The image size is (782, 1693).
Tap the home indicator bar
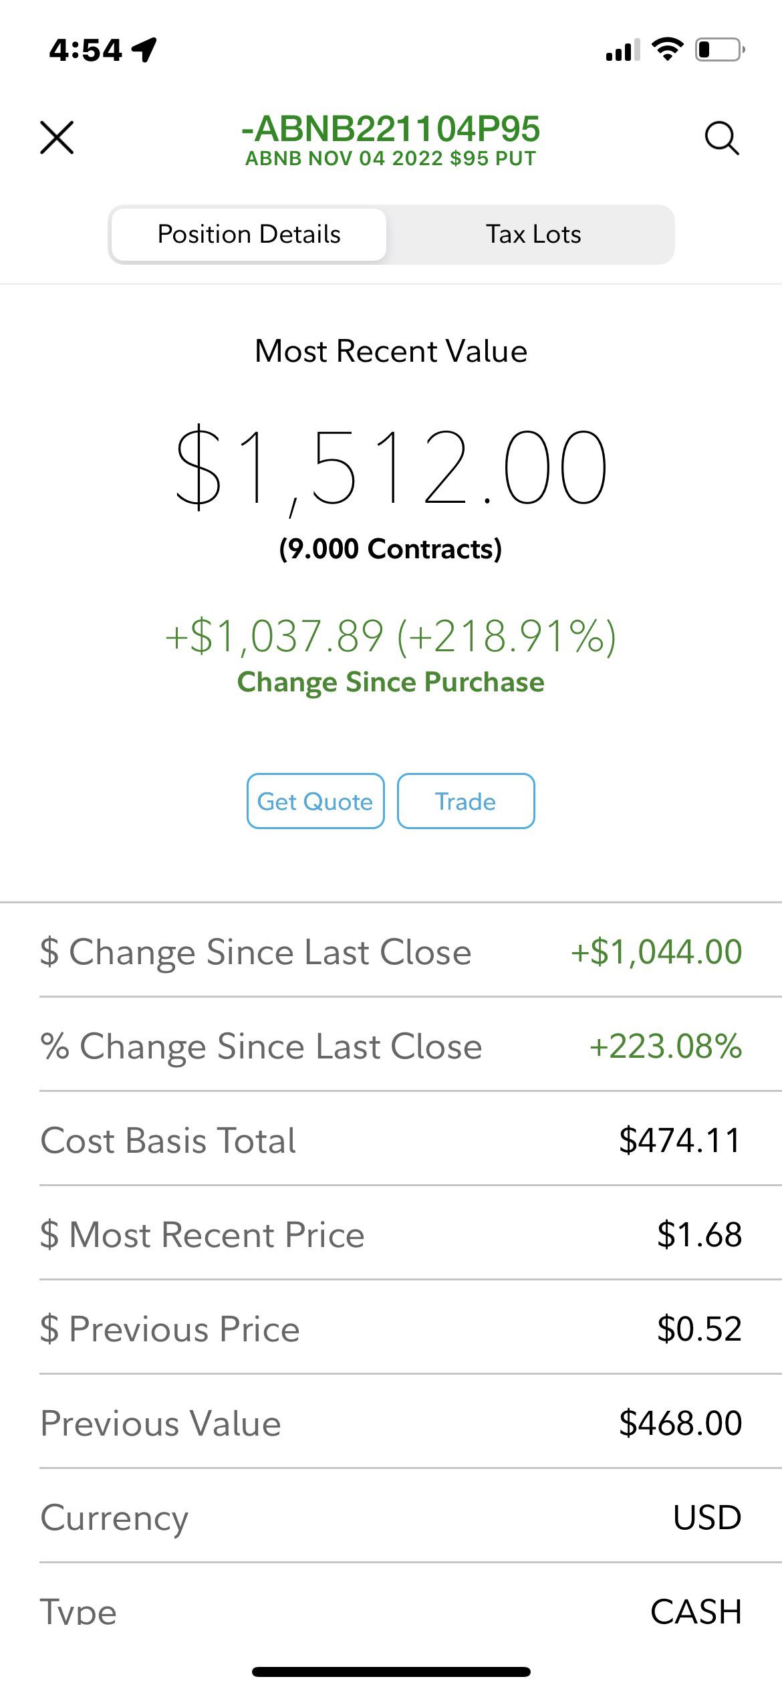click(391, 1672)
